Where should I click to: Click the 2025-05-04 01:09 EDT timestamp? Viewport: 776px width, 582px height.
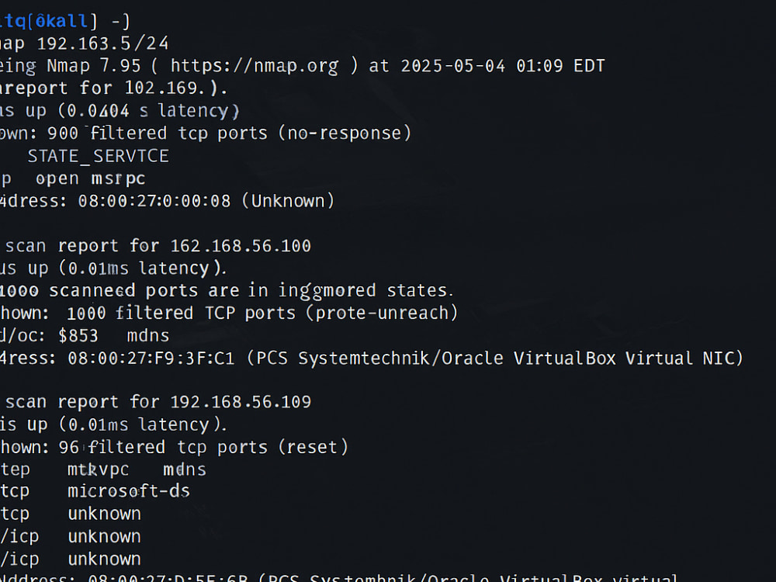pyautogui.click(x=503, y=66)
